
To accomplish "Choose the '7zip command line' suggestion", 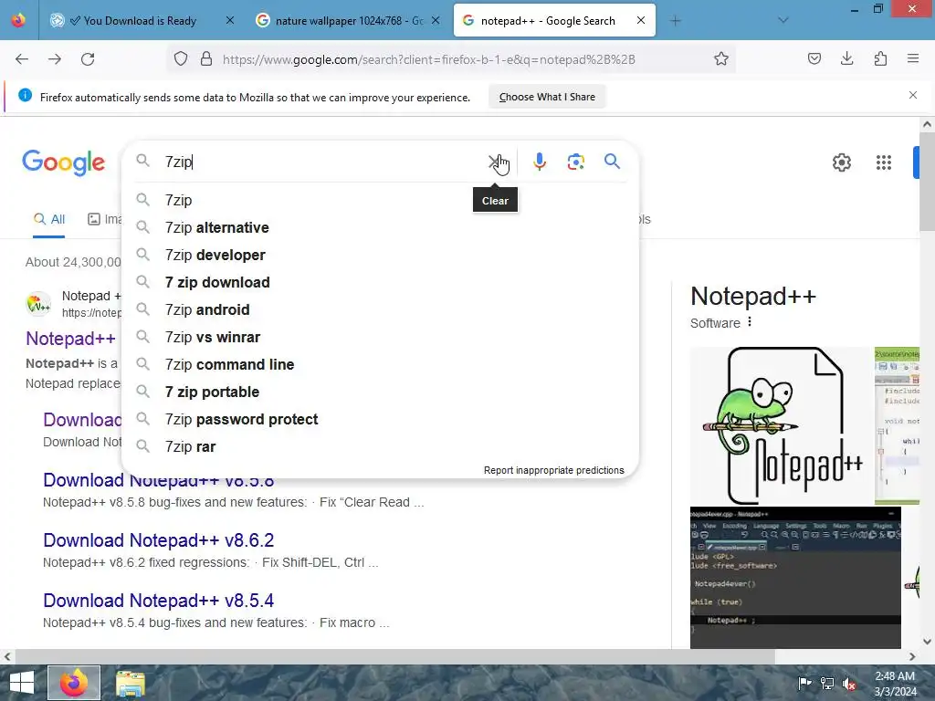I will 380,365.
